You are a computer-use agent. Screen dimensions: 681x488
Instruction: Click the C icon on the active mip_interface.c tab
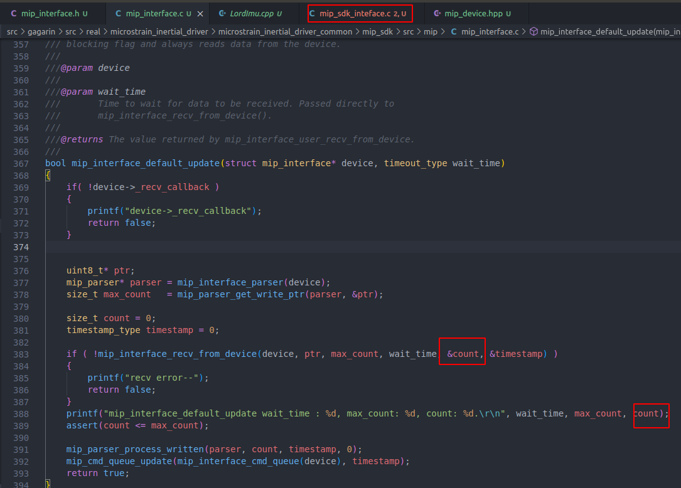[x=120, y=13]
